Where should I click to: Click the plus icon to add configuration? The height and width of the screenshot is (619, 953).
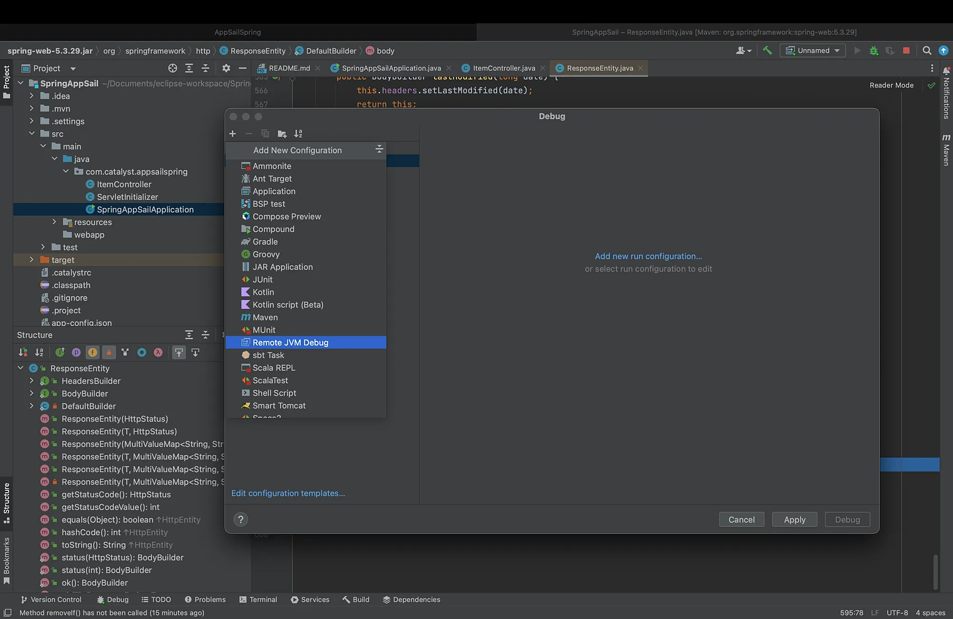233,133
